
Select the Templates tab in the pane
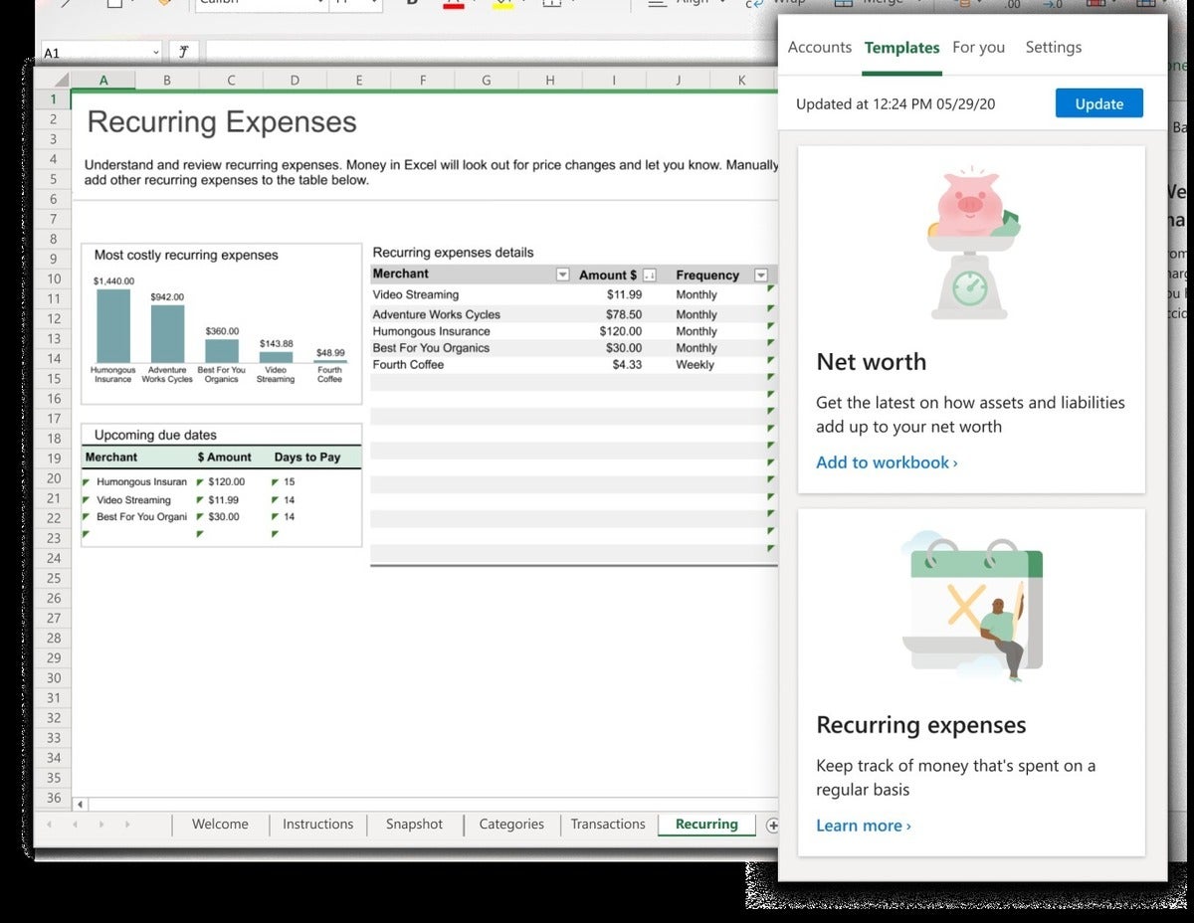point(901,48)
